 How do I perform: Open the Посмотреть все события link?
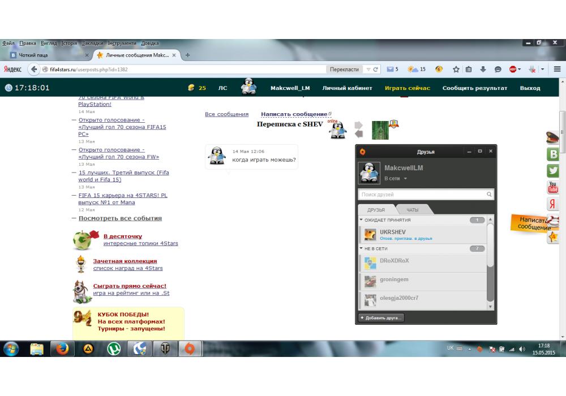point(120,218)
